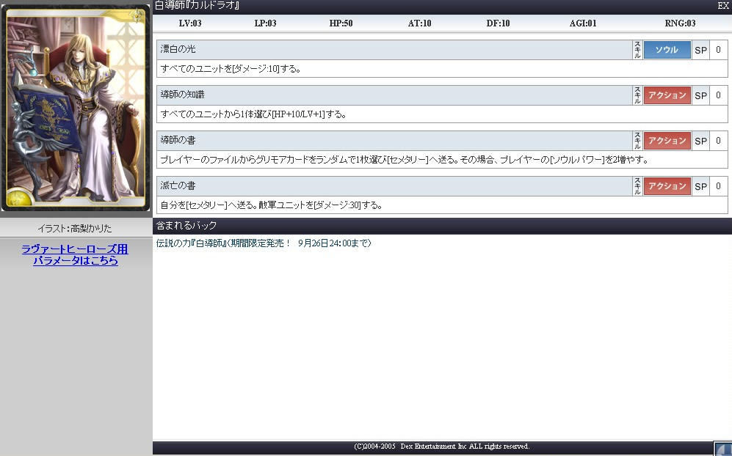Click the SP value of 滅亡の書
This screenshot has width=732, height=456.
[x=719, y=186]
